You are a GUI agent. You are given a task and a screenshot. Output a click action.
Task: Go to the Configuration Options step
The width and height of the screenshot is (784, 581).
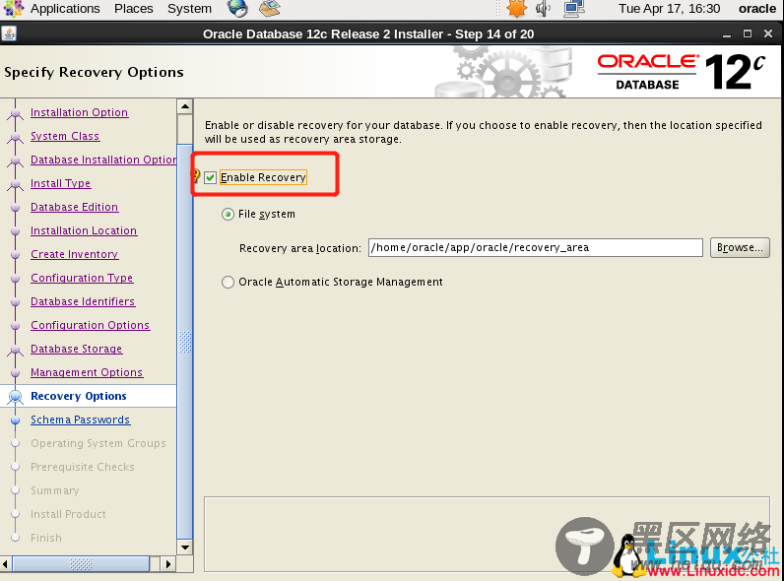(90, 325)
